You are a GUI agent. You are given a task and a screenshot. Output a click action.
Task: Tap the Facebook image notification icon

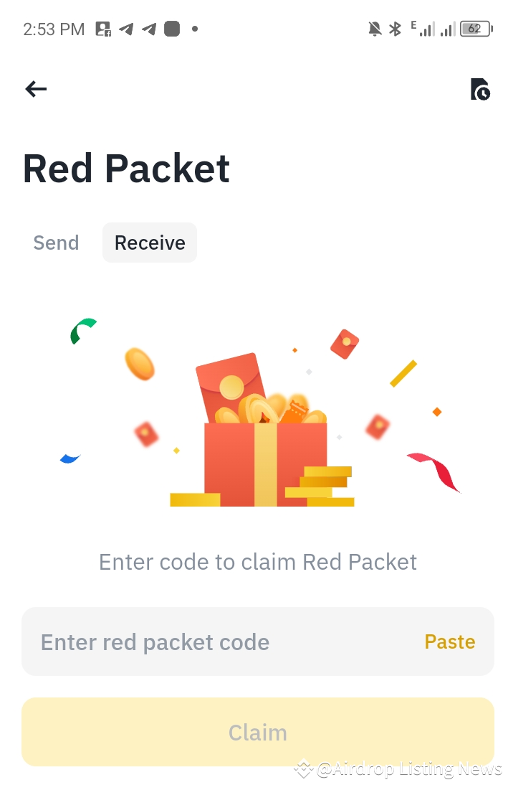tap(103, 29)
